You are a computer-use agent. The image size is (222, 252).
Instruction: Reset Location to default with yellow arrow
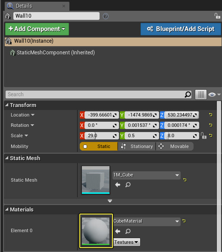211,115
